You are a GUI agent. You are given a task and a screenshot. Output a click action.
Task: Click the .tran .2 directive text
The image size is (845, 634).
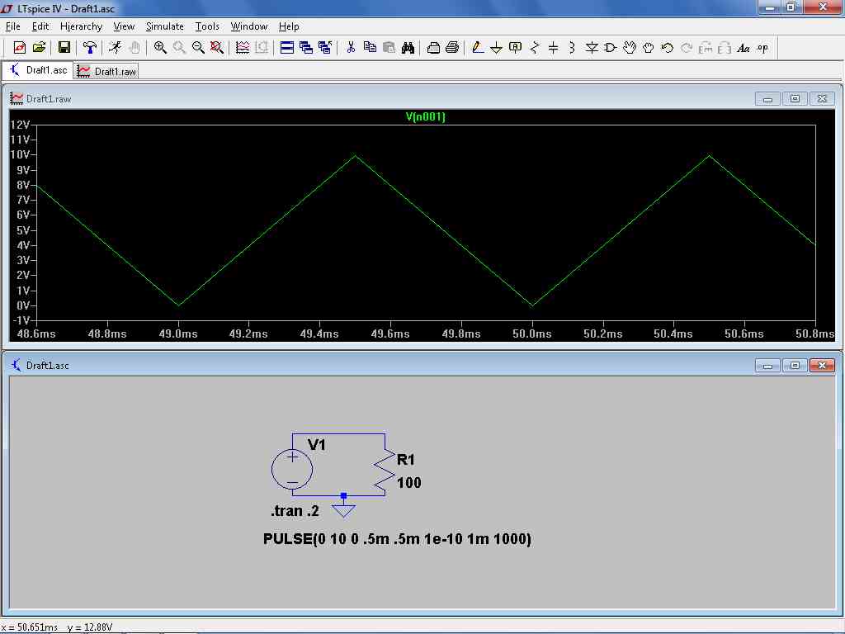(295, 511)
